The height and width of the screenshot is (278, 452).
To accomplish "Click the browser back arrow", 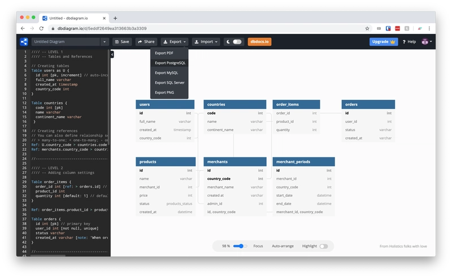I will click(x=23, y=29).
